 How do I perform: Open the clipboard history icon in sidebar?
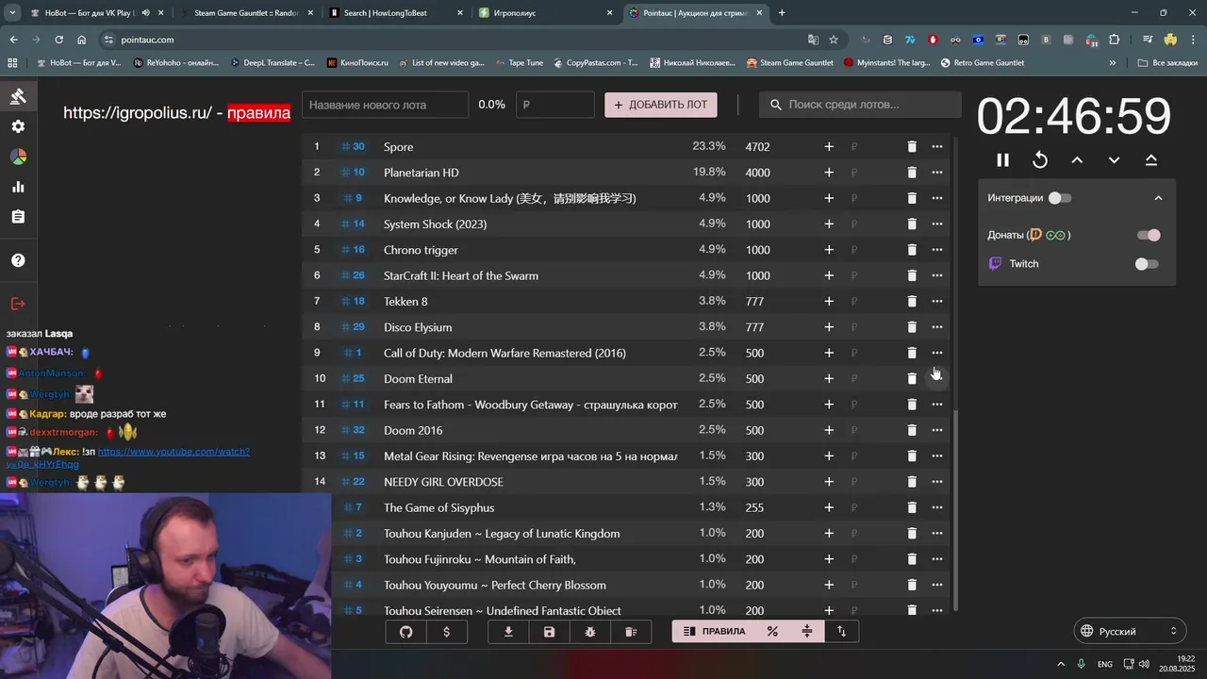coord(18,217)
